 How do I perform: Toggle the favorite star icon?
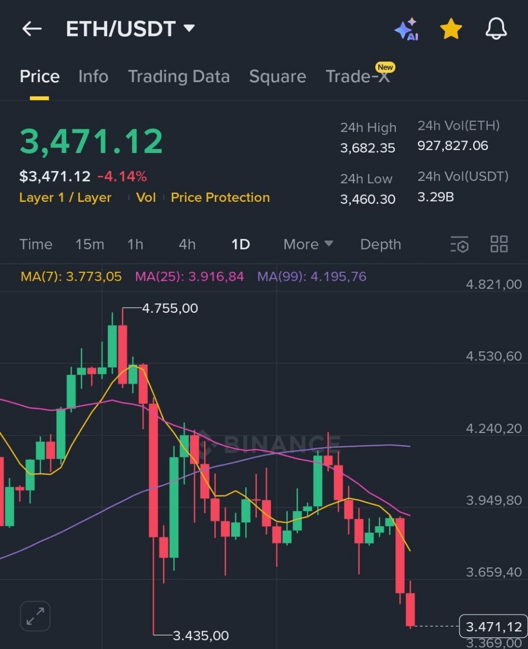451,29
